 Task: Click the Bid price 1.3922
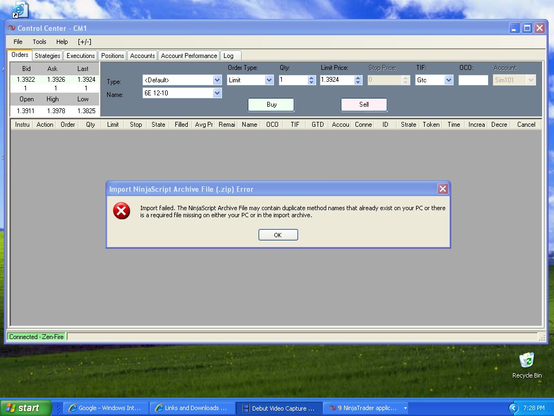(26, 80)
